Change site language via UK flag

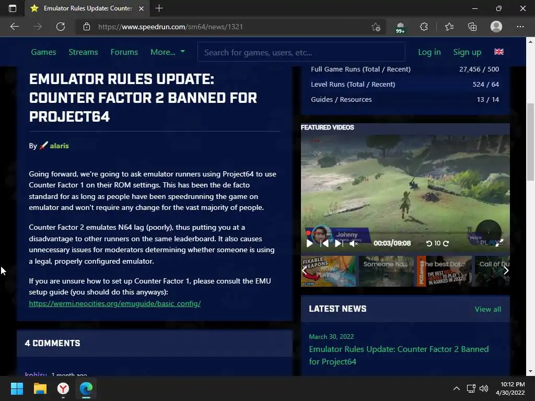point(499,52)
